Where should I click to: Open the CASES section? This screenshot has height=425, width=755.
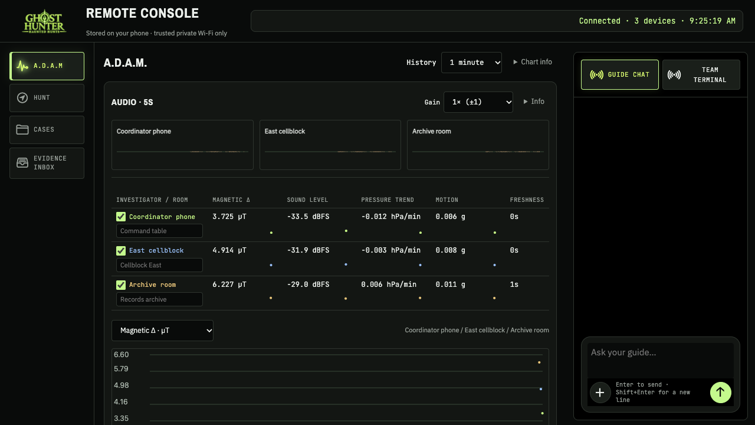coord(47,130)
